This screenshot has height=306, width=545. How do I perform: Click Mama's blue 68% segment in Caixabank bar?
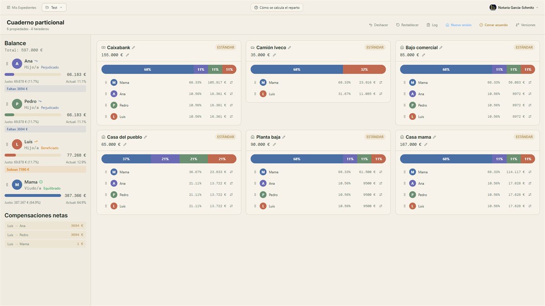[x=148, y=69]
